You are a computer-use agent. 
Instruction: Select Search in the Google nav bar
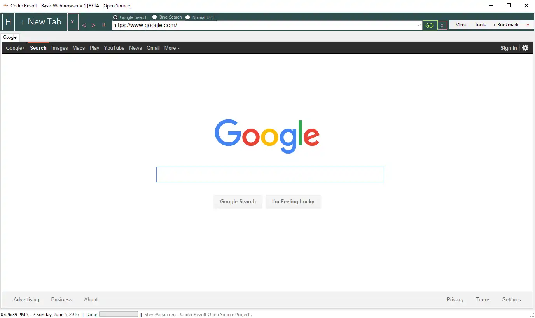pos(38,48)
